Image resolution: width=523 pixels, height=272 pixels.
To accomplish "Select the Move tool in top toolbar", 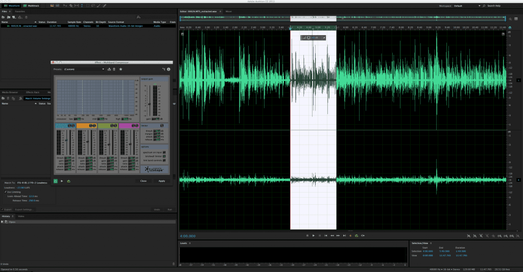I will pos(65,6).
